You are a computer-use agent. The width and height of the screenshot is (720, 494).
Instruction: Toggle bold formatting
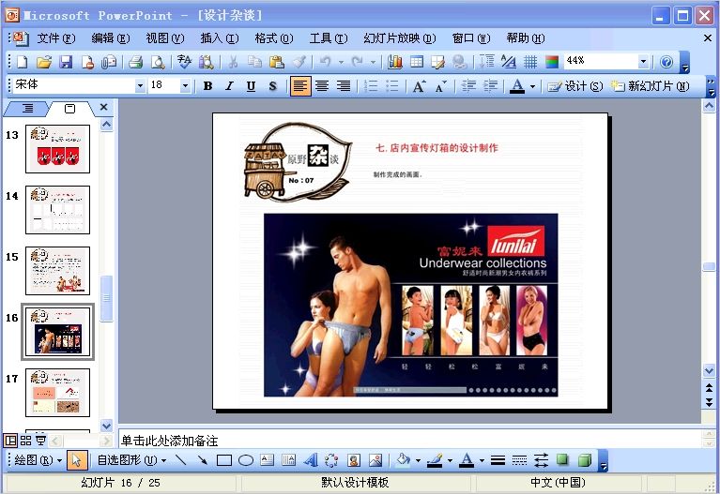click(x=207, y=86)
